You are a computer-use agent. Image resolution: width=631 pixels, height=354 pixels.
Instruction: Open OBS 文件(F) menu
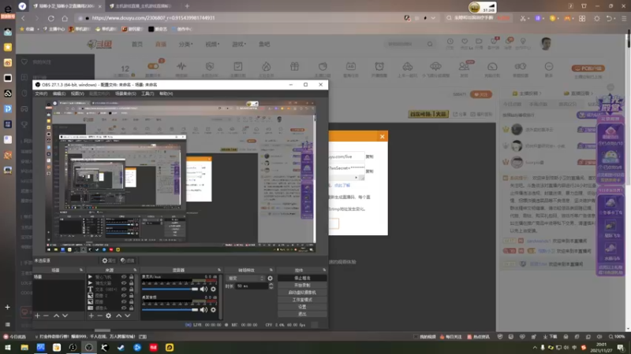41,94
